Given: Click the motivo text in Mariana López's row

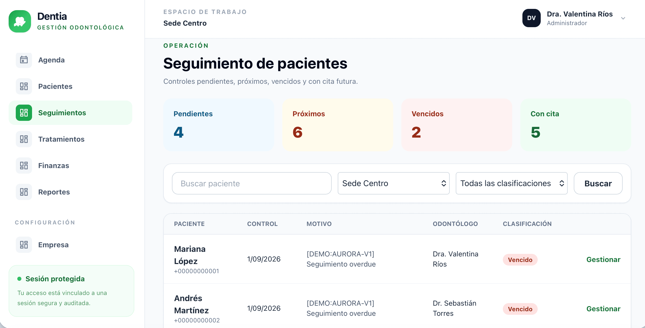Looking at the screenshot, I should click(x=341, y=259).
